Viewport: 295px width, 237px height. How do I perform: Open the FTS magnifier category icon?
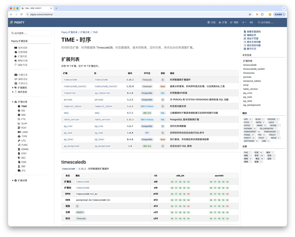click(x=19, y=119)
